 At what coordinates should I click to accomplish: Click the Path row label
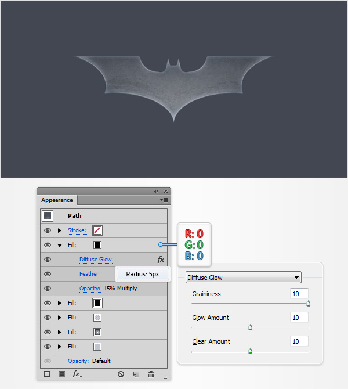click(75, 215)
